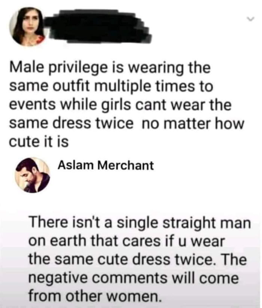Tap the line "the same cute dress twice. The"
The image size is (262, 308).
point(137,261)
